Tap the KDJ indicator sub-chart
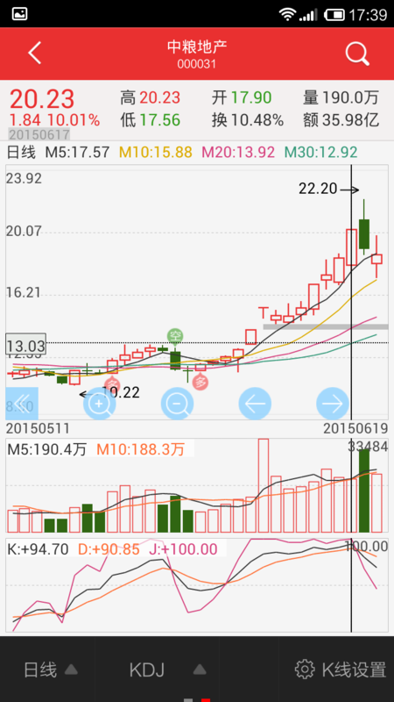The width and height of the screenshot is (394, 702). [x=197, y=585]
